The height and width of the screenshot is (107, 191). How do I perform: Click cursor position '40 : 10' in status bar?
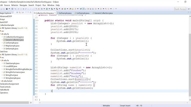point(139,106)
